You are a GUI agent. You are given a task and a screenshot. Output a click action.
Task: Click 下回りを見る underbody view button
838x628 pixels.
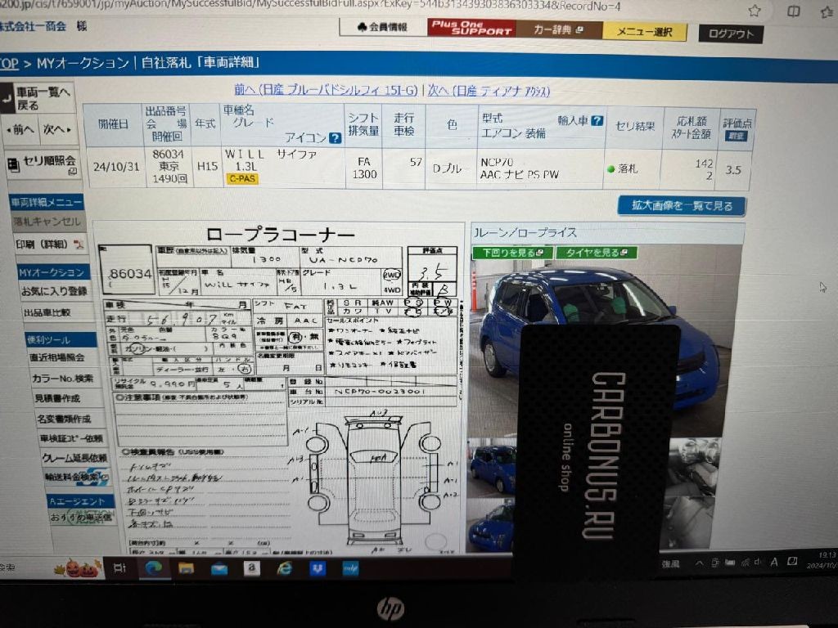pos(512,253)
